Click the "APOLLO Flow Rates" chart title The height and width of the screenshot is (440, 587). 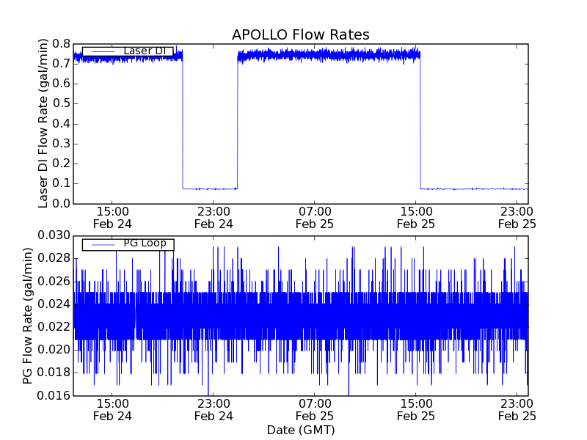pyautogui.click(x=300, y=34)
